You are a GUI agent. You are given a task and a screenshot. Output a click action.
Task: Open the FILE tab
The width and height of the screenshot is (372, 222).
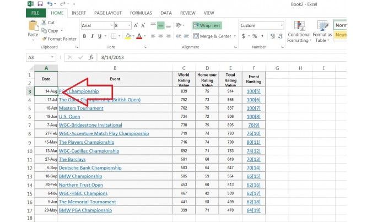(x=36, y=13)
